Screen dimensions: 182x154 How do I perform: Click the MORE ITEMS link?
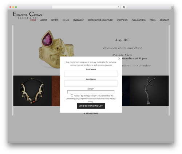click(91, 114)
